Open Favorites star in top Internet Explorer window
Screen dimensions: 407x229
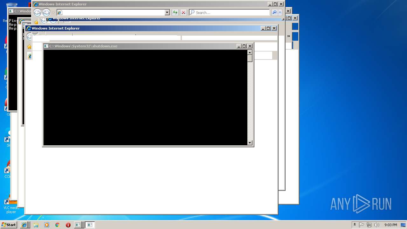(x=36, y=22)
